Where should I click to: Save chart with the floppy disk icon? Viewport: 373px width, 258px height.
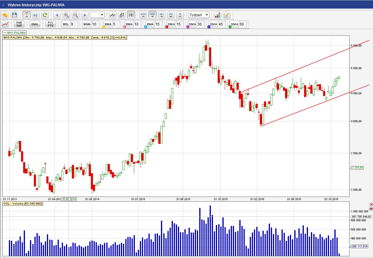pos(14,15)
